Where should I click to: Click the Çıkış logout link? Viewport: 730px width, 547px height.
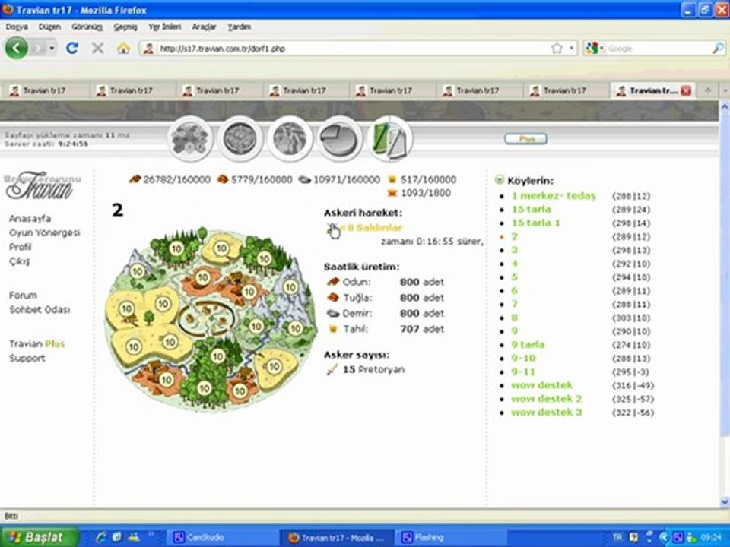[x=19, y=261]
